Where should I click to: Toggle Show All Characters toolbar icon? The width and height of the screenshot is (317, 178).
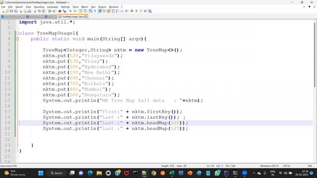click(x=95, y=11)
